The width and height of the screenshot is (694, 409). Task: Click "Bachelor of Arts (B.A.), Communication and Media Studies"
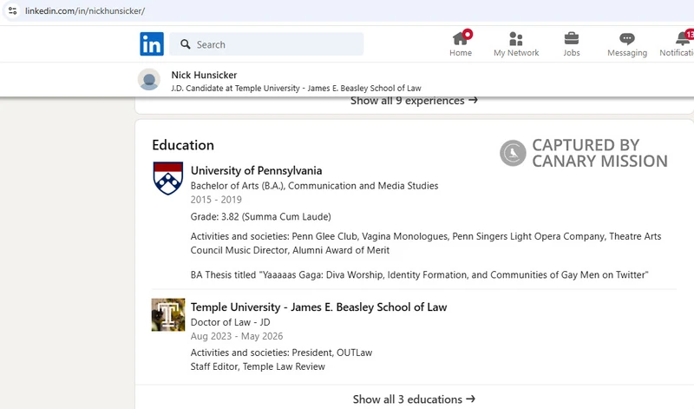point(314,186)
